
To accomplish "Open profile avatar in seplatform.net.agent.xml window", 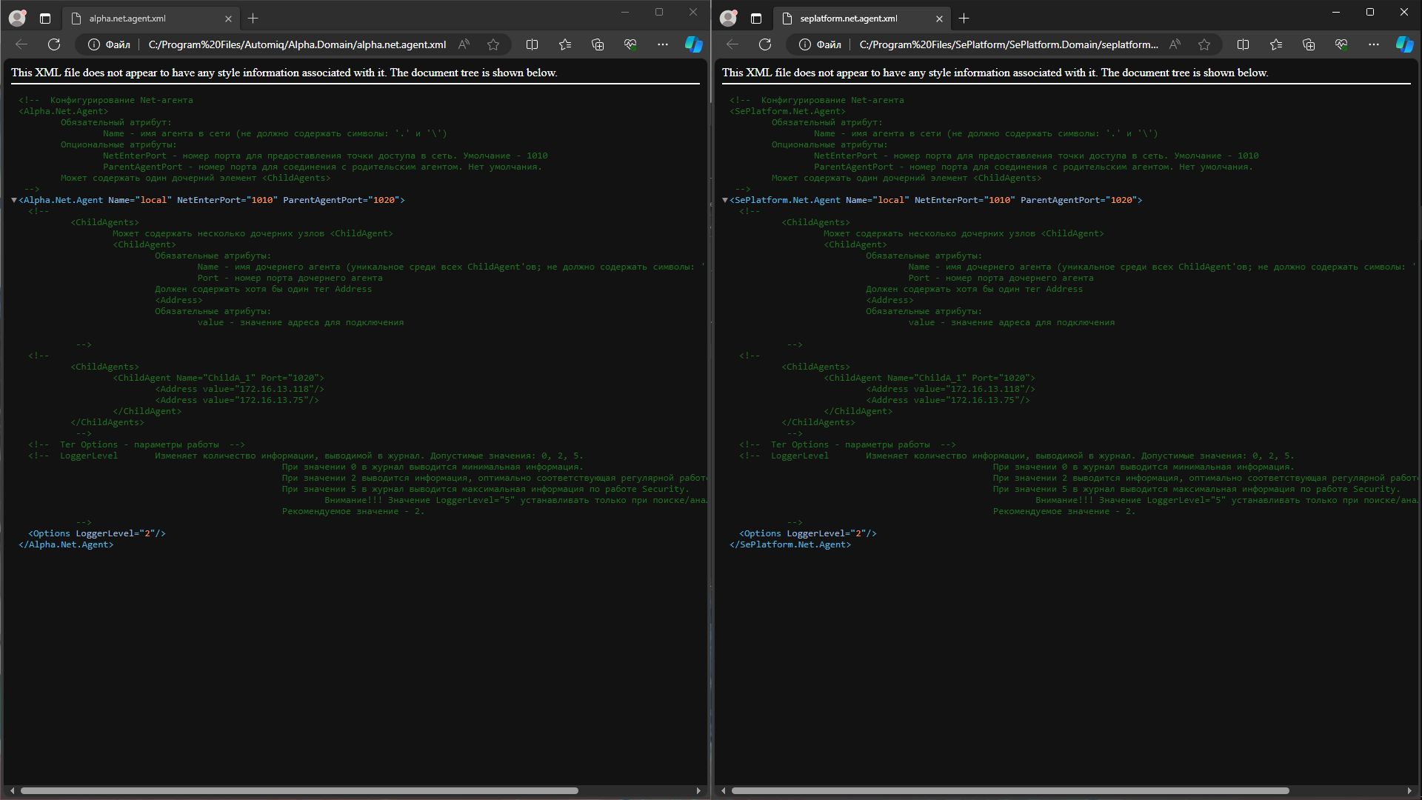I will (x=728, y=18).
